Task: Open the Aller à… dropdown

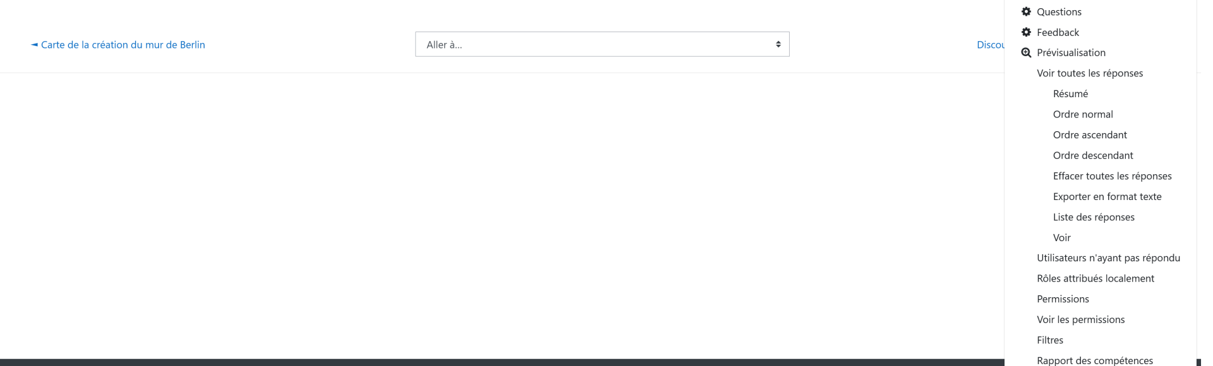Action: point(602,44)
